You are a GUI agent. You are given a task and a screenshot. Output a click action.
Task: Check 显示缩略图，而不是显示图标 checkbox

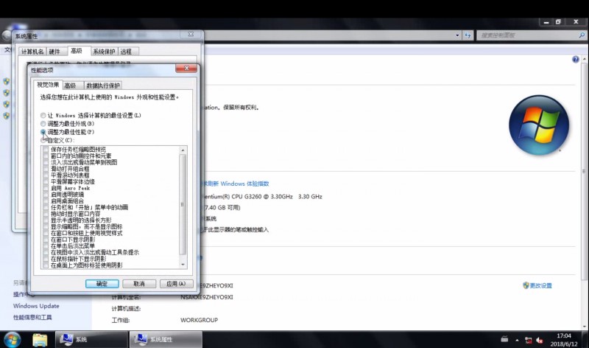pos(46,227)
